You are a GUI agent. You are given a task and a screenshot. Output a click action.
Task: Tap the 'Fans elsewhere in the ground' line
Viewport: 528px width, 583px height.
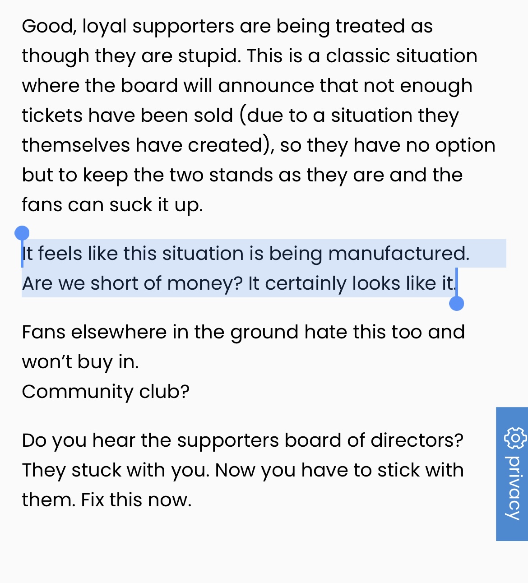(x=243, y=332)
